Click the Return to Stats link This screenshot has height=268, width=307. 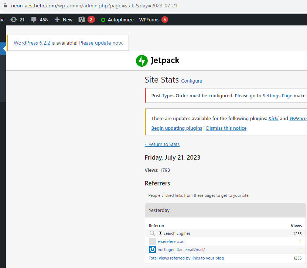click(x=162, y=145)
